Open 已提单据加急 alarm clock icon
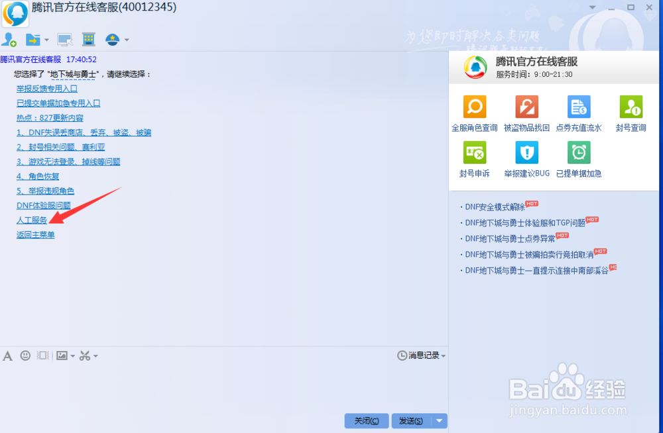The width and height of the screenshot is (663, 433). [x=578, y=152]
